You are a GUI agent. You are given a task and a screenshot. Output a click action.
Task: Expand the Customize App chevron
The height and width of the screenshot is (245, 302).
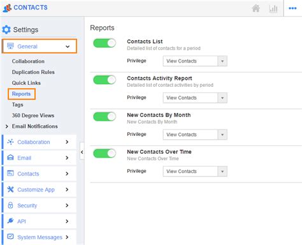click(x=67, y=189)
